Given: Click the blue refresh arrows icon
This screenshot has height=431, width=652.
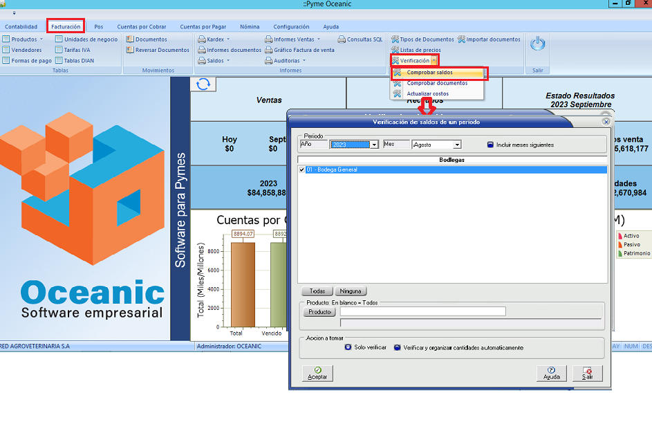Looking at the screenshot, I should 203,84.
